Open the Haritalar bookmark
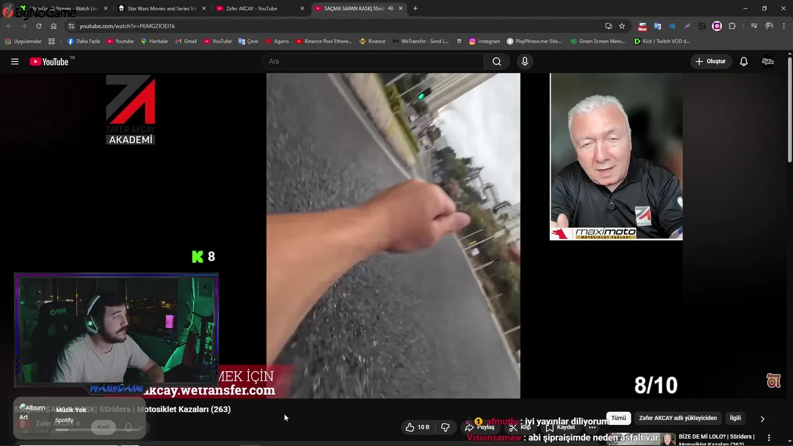Screen dimensions: 793x446 [154, 42]
